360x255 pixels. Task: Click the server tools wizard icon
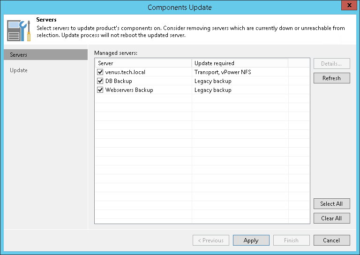click(19, 30)
